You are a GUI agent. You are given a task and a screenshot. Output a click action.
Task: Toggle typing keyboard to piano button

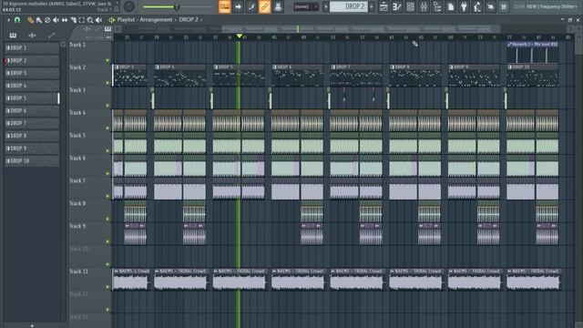225,6
